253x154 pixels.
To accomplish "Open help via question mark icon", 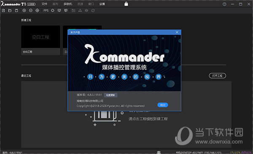I will (224, 4).
